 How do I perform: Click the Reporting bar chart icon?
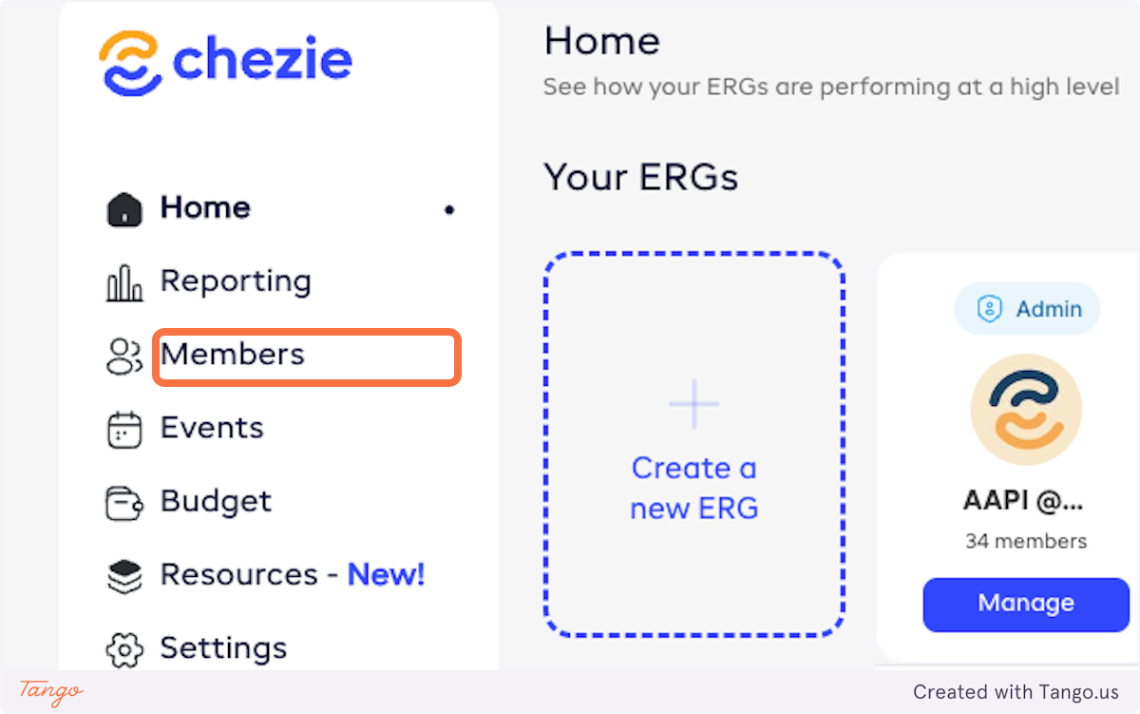[124, 283]
